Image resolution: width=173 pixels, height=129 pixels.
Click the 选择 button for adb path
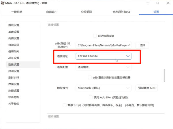click(x=142, y=45)
